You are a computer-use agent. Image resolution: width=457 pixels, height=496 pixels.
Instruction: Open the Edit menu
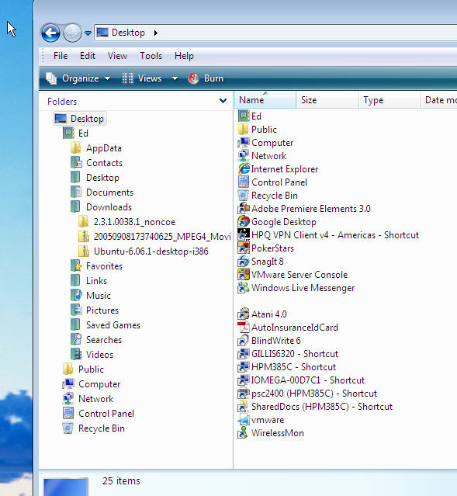tap(88, 56)
